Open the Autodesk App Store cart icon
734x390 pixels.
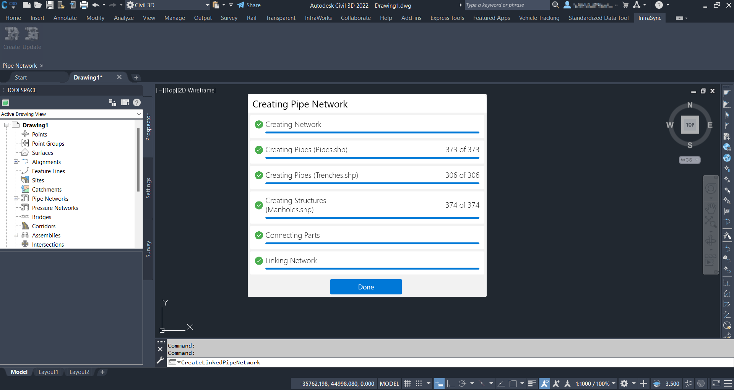pos(625,5)
